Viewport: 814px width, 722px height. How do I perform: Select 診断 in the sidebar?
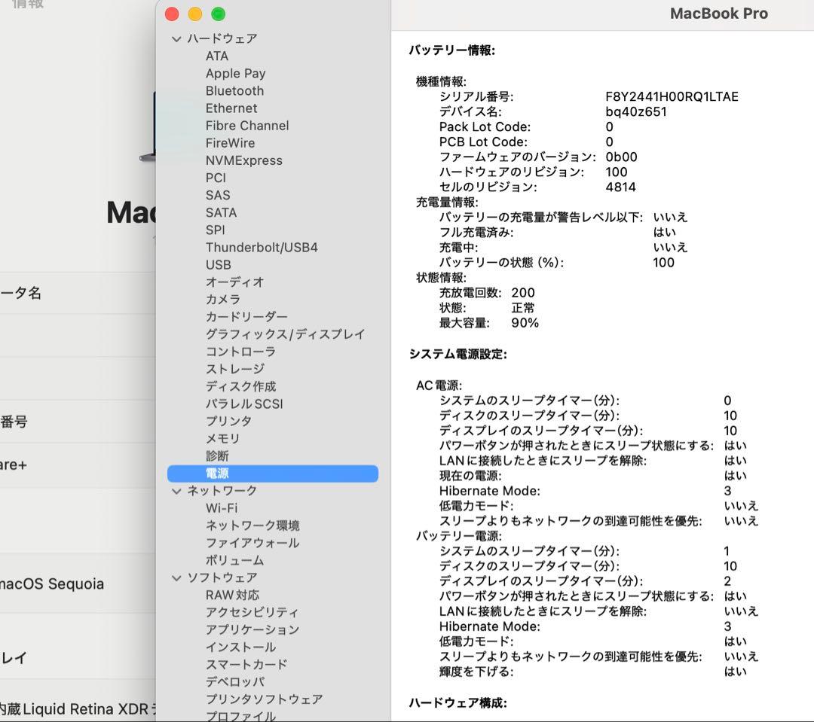pyautogui.click(x=218, y=456)
